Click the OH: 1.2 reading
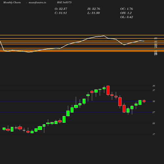The height and width of the screenshot is (164, 164). (x=126, y=13)
